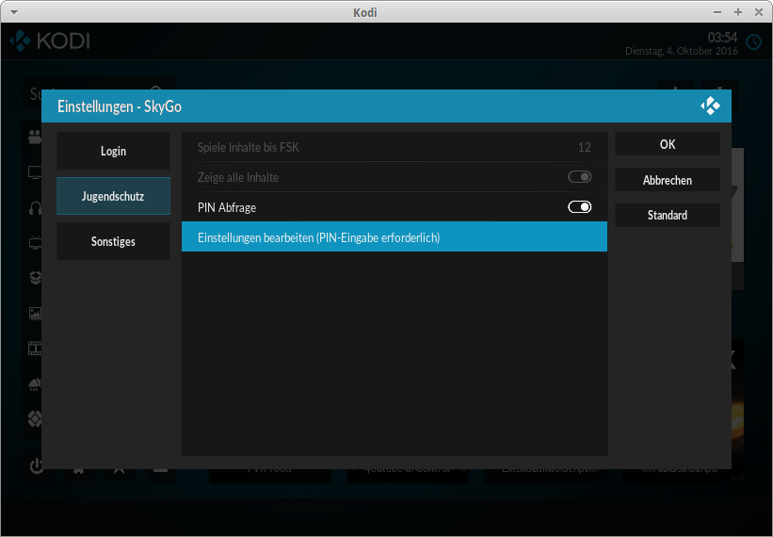Viewport: 773px width, 537px height.
Task: Open the window menu arrow in title bar
Action: (x=14, y=12)
